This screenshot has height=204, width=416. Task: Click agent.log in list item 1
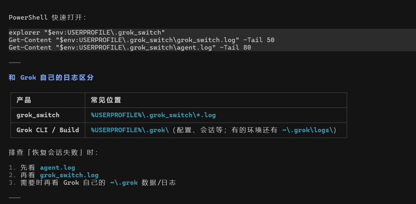click(x=58, y=167)
